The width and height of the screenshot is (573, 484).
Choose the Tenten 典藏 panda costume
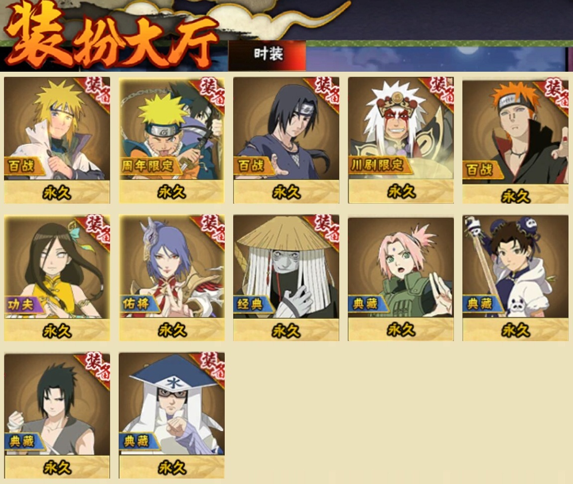[515, 278]
